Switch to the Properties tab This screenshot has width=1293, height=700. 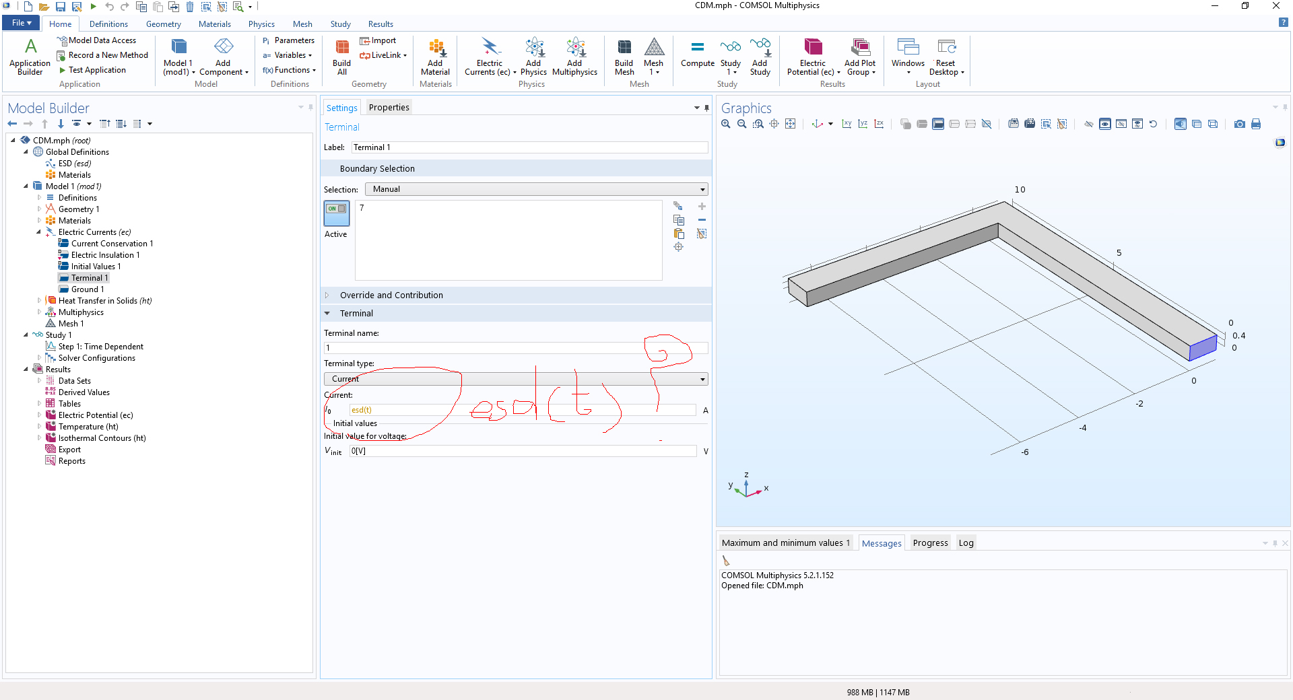pos(389,108)
